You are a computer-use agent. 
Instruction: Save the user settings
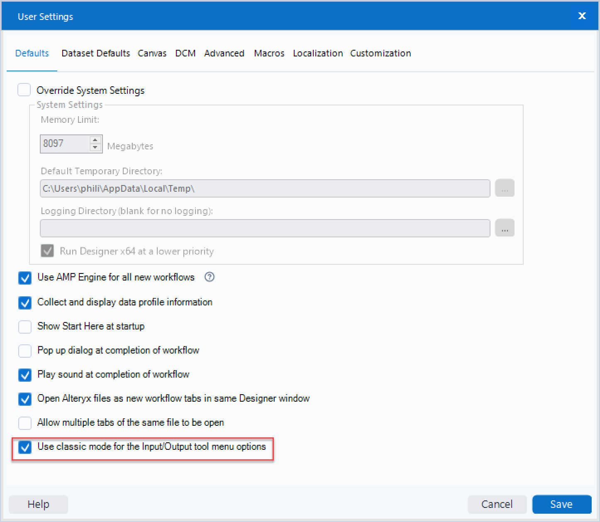[x=562, y=504]
